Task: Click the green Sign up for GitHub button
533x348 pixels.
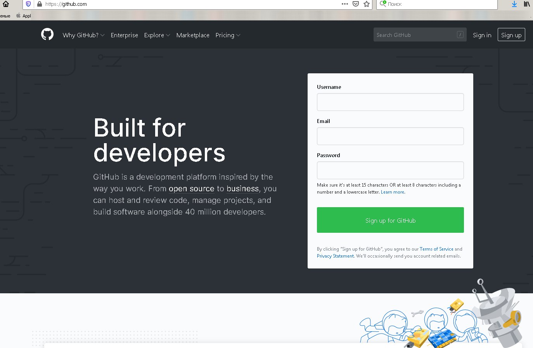Action: click(390, 220)
